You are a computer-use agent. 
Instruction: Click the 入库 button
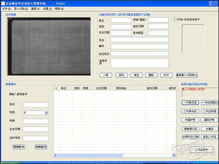(106, 75)
